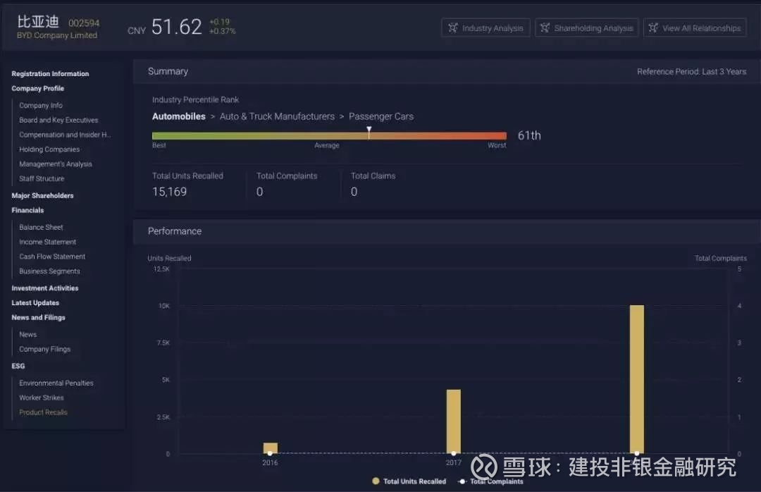The image size is (761, 492).
Task: Open the Income Statement
Action: pos(48,242)
